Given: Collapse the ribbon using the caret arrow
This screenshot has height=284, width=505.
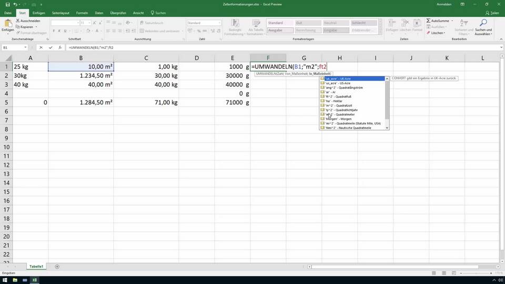Looking at the screenshot, I should click(x=500, y=39).
